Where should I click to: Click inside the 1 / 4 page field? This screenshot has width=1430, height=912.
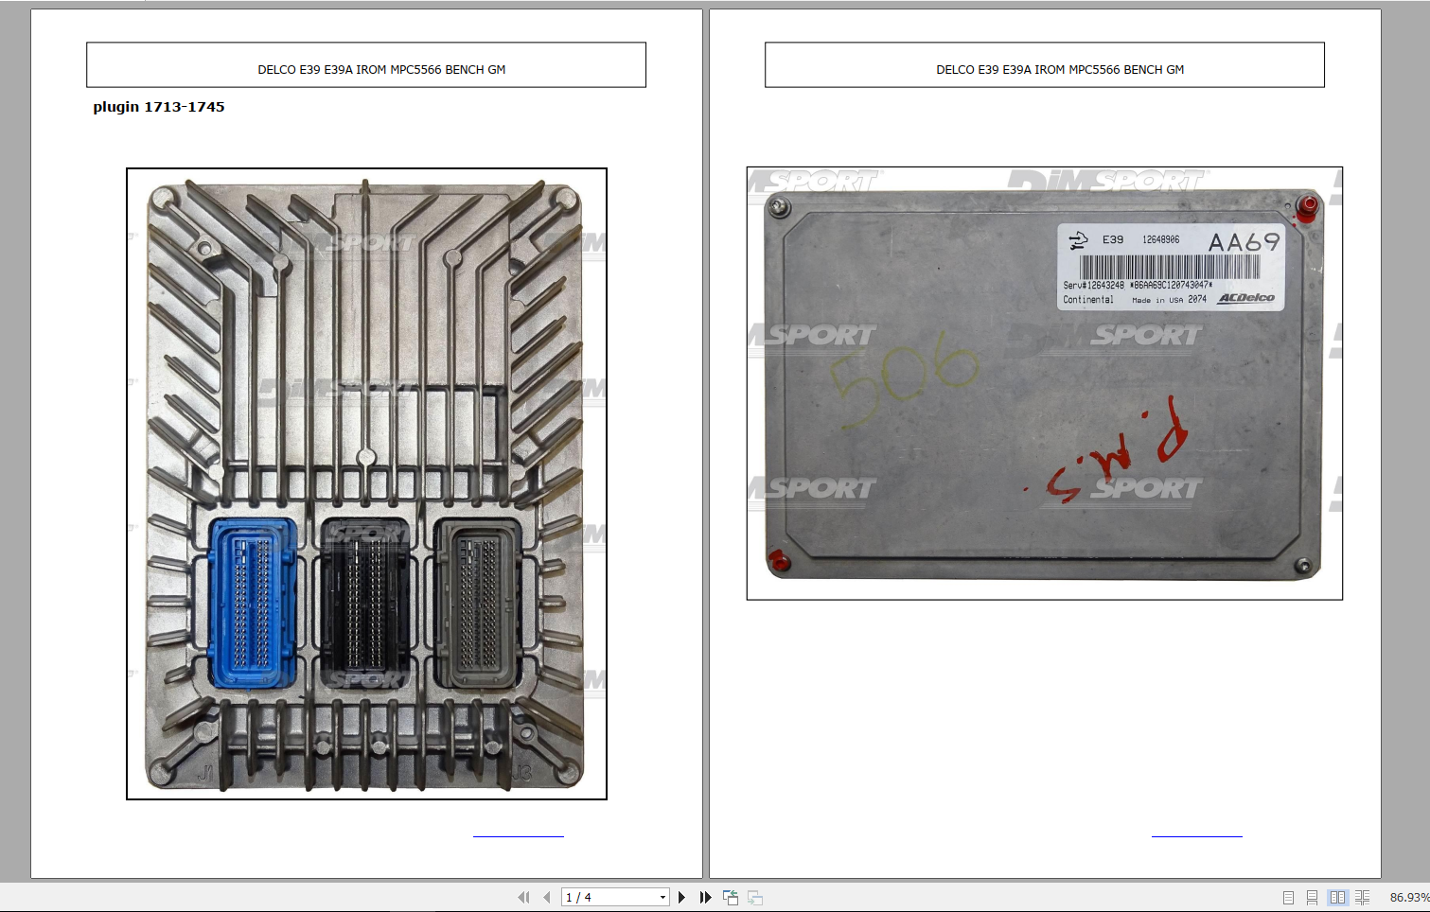pos(606,897)
